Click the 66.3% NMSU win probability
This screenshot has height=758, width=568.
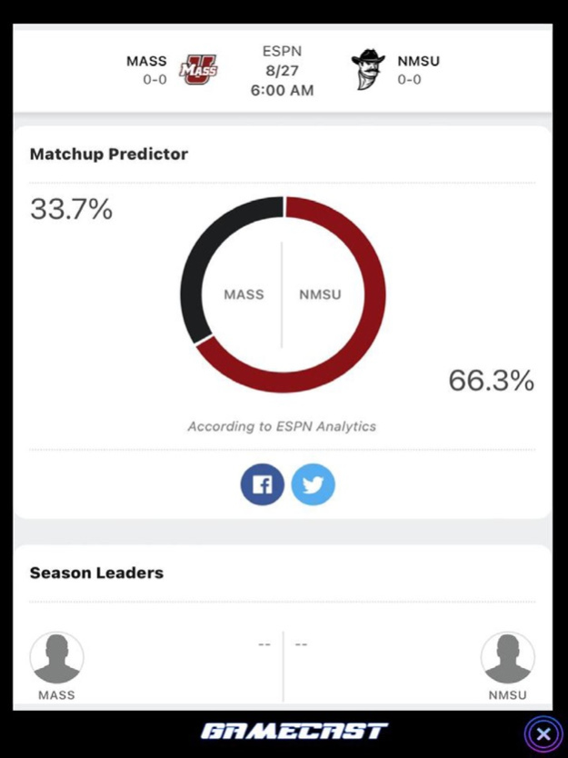tap(491, 381)
